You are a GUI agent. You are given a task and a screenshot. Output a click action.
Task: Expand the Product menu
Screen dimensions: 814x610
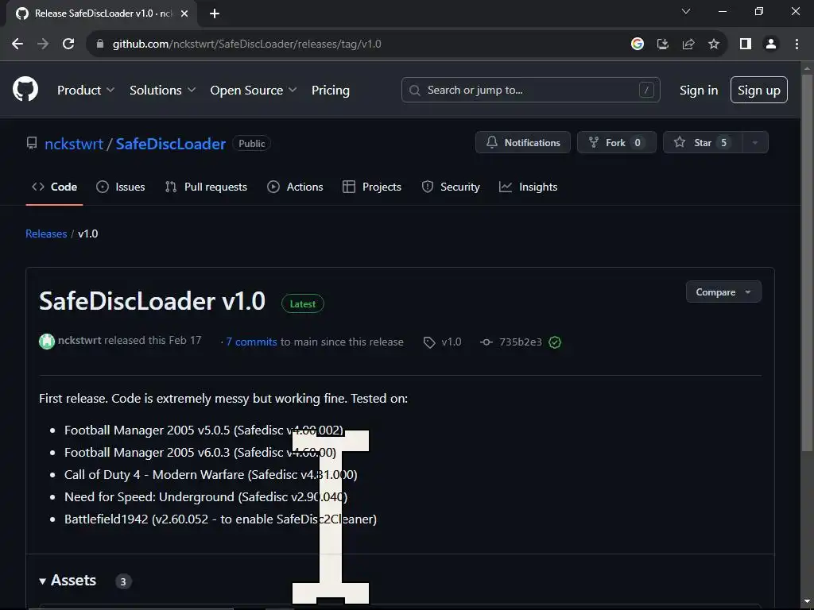click(x=86, y=90)
